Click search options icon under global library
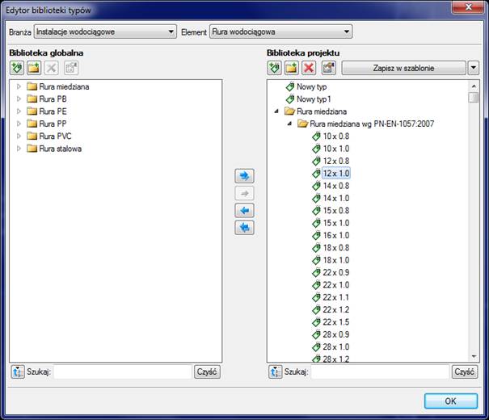The height and width of the screenshot is (420, 489). (18, 372)
